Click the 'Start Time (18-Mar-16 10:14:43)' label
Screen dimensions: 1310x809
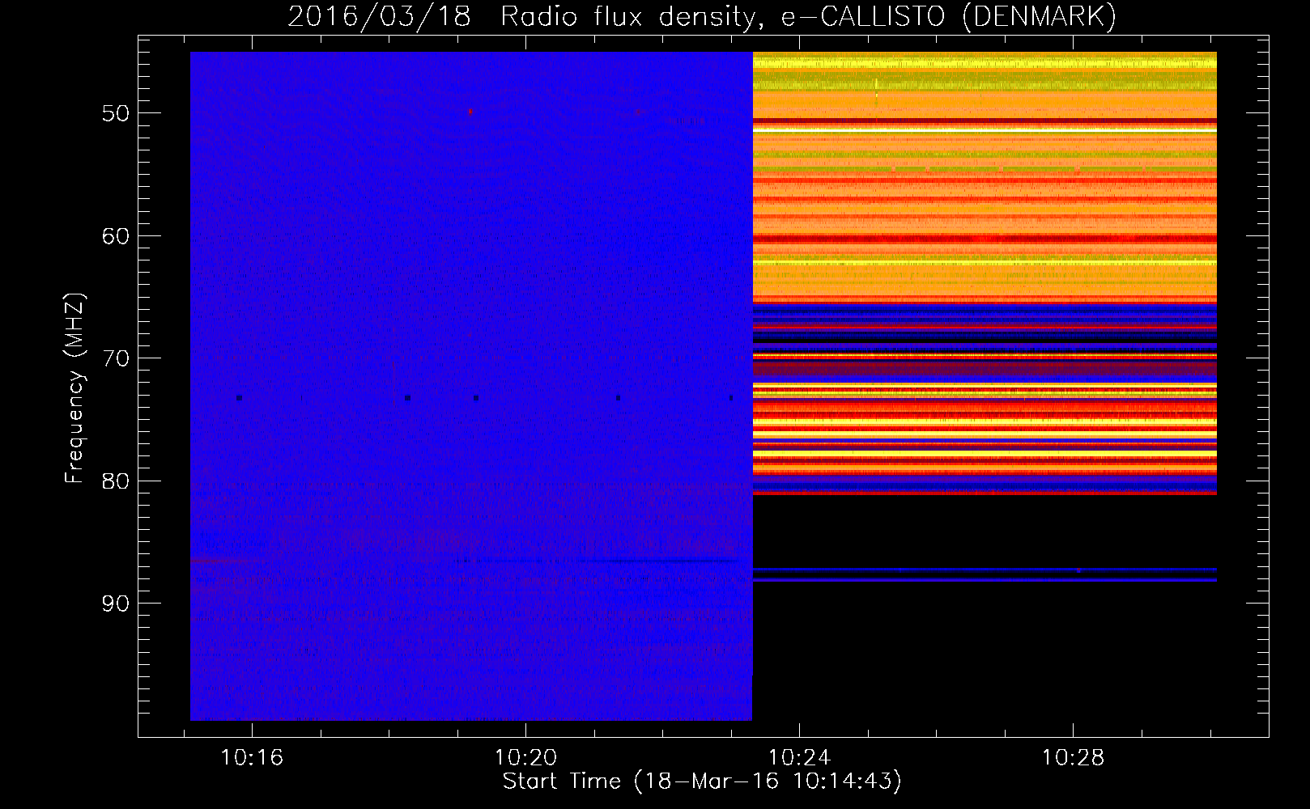click(x=702, y=781)
